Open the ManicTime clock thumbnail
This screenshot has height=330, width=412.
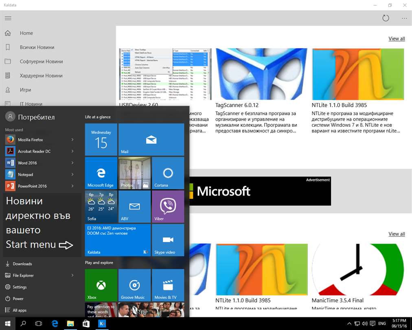pos(358,269)
